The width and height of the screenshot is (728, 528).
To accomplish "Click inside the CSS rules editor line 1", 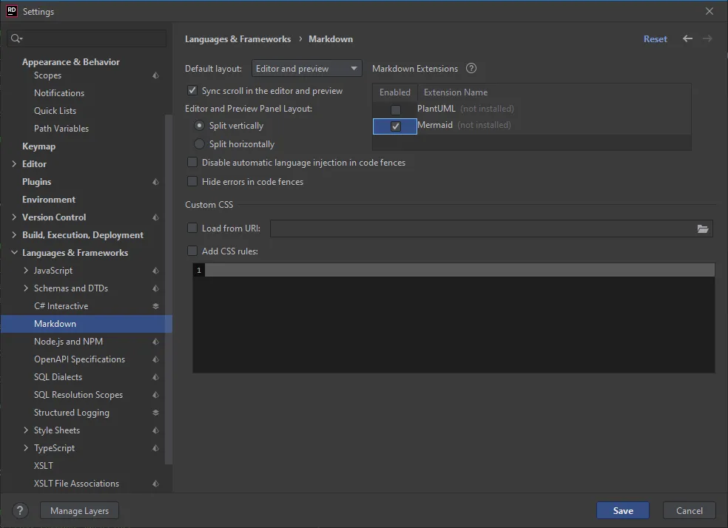I will (459, 270).
